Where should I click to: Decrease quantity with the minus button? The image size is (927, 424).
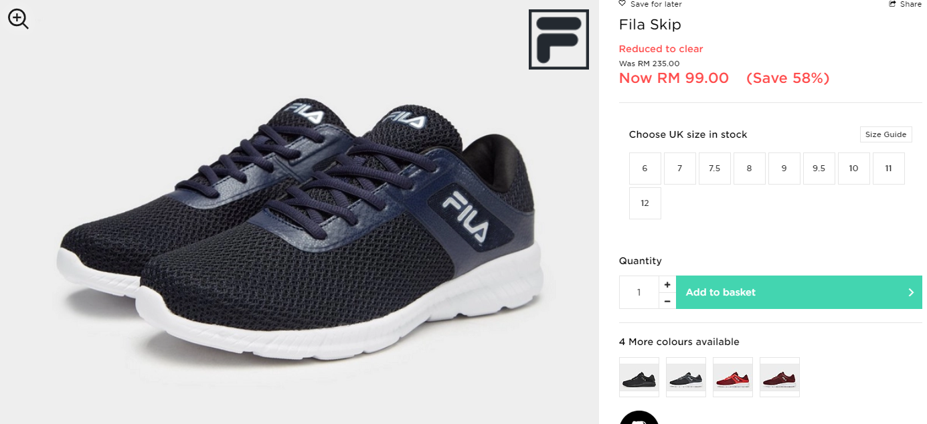tap(667, 301)
